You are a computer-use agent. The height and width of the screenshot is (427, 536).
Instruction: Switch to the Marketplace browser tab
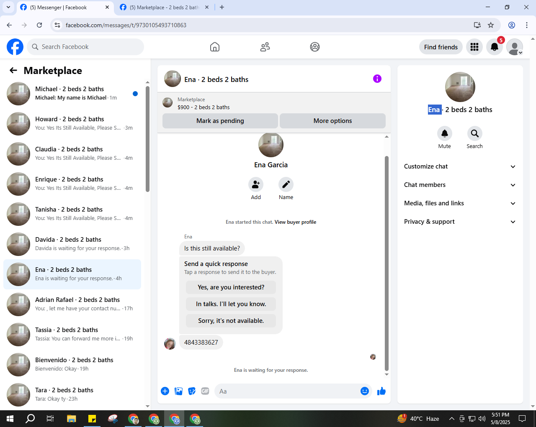click(164, 8)
